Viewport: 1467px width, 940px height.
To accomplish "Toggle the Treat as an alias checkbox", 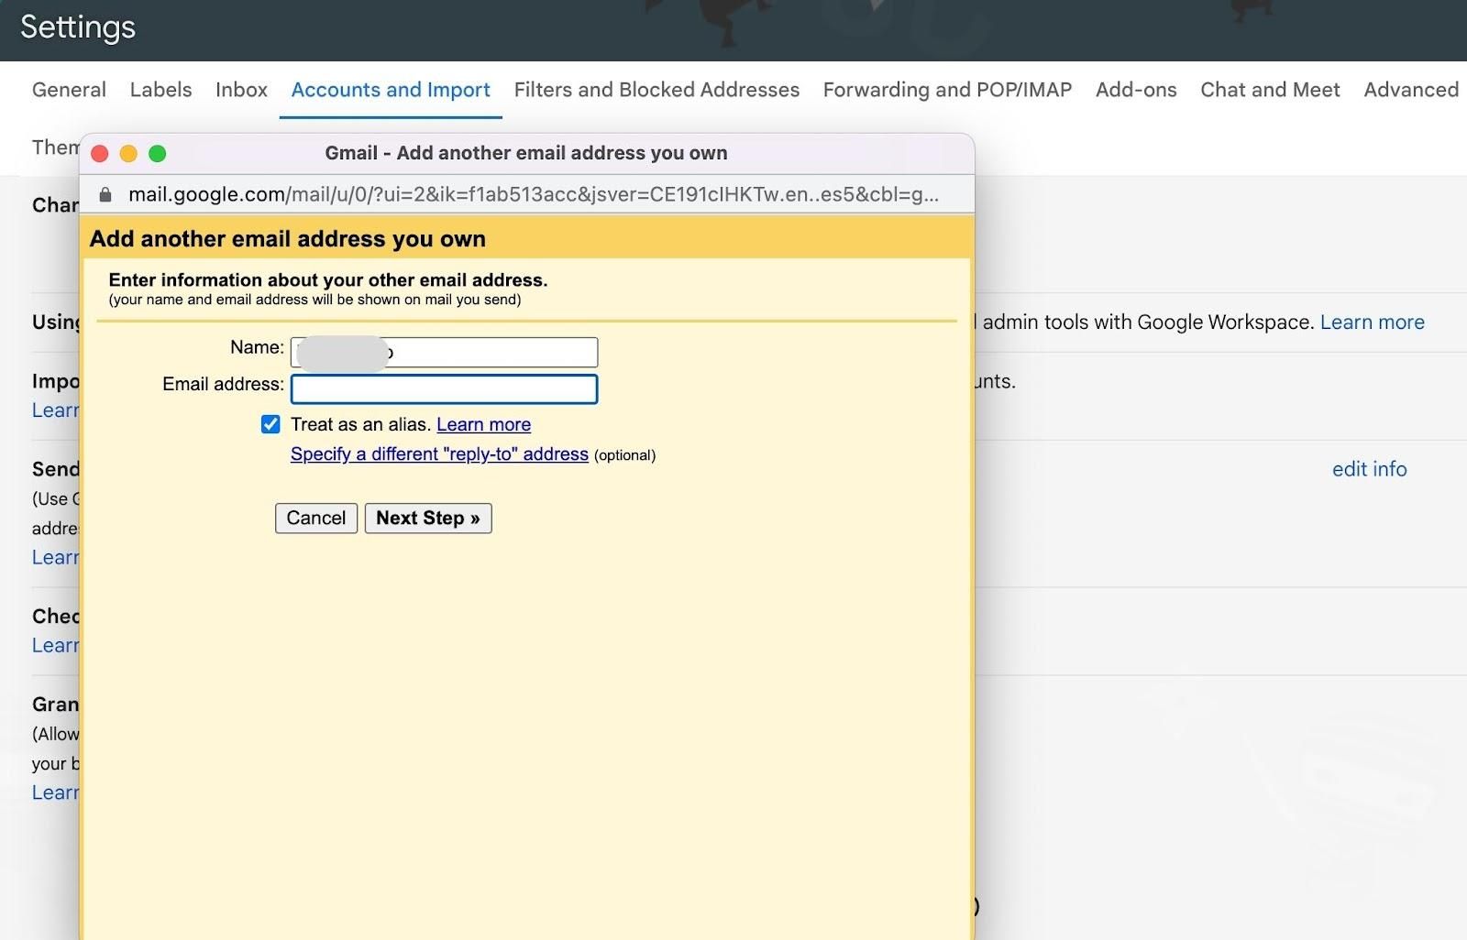I will [x=270, y=424].
